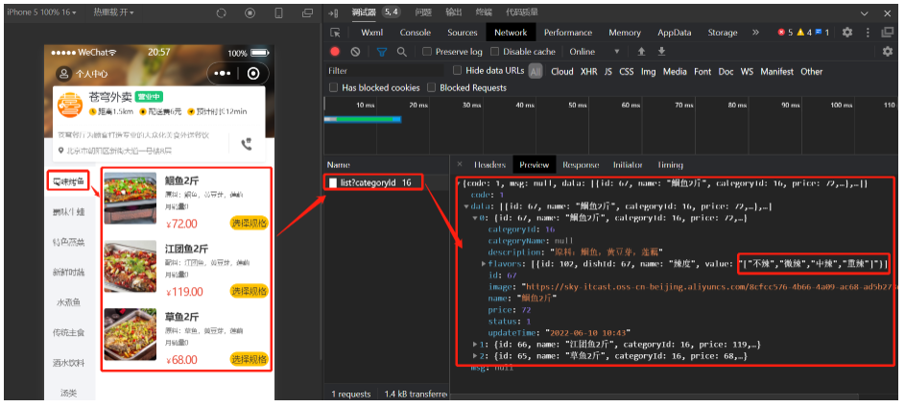Viewport: 905px width, 407px height.
Task: Click the simulator stop/record circle icon
Action: [x=250, y=12]
